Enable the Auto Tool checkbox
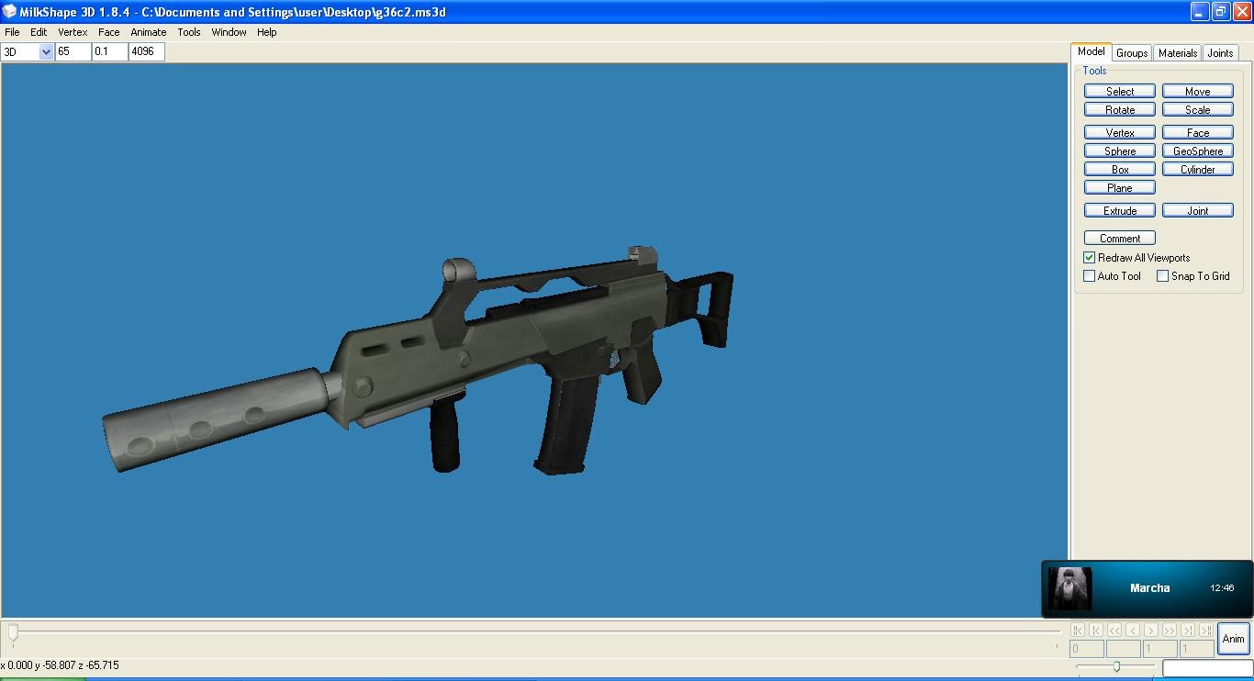 (x=1090, y=276)
